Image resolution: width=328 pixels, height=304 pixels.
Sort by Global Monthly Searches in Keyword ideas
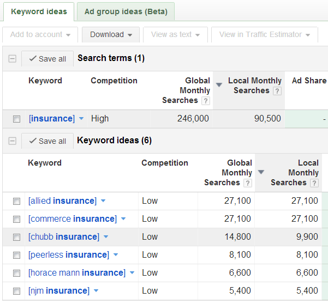point(228,173)
